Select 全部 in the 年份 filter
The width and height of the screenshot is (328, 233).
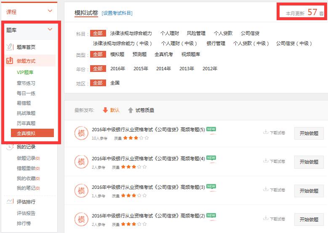click(x=98, y=69)
